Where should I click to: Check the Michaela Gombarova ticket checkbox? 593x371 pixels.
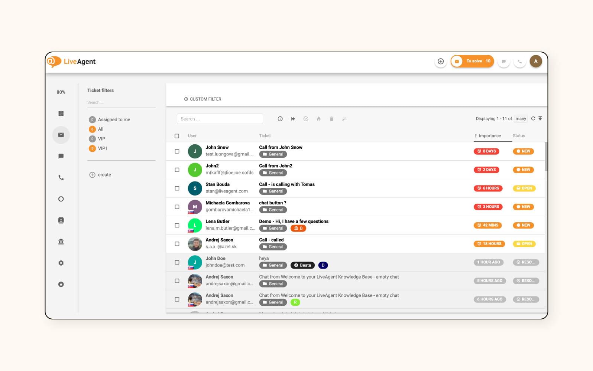click(x=177, y=207)
